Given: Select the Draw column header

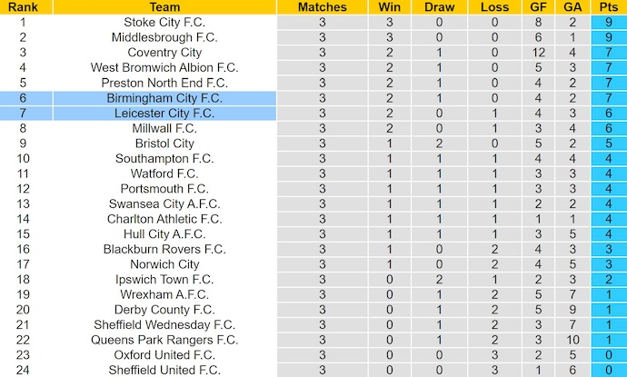Looking at the screenshot, I should tap(440, 6).
